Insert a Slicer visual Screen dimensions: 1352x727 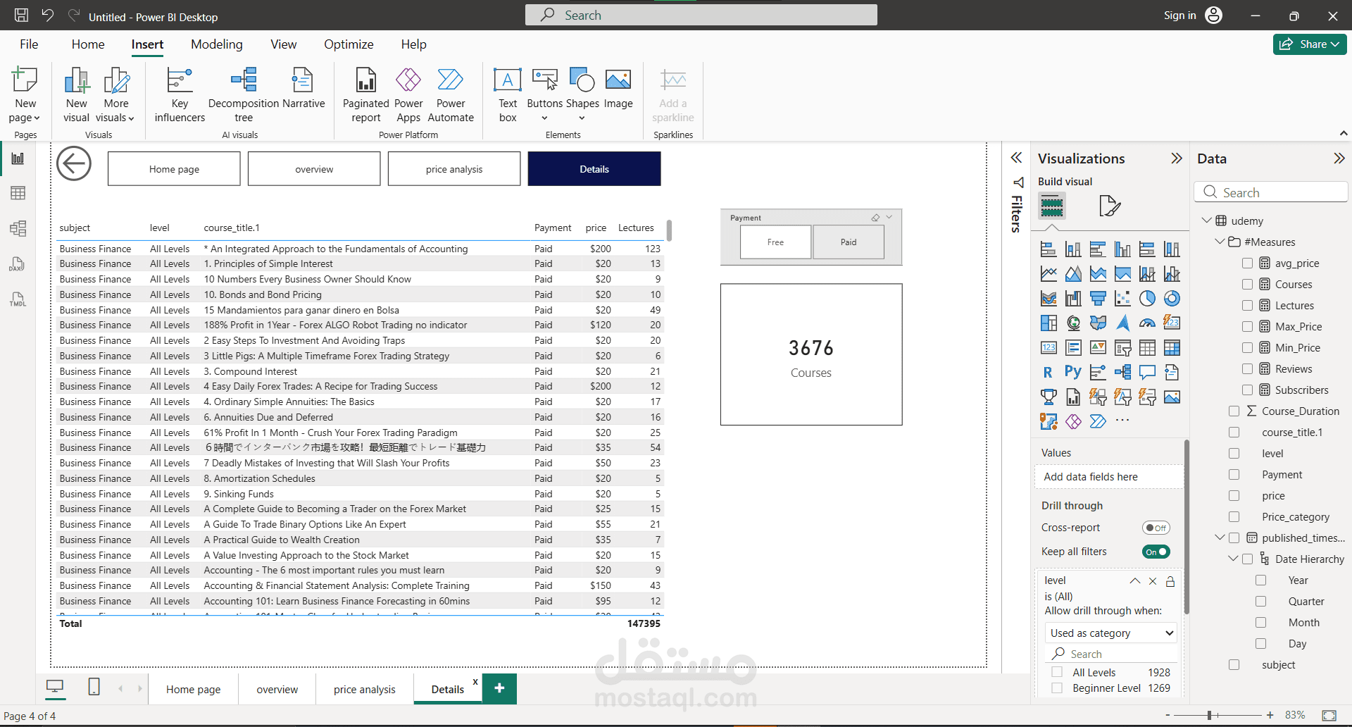[1122, 347]
